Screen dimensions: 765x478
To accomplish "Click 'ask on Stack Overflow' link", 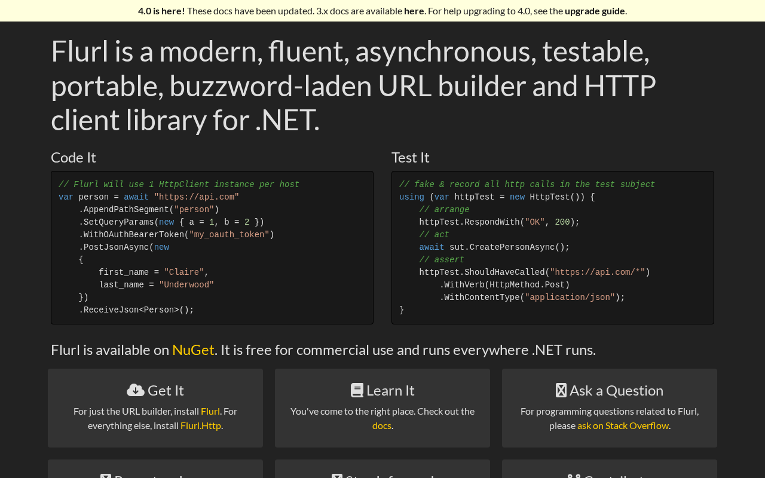I will click(623, 425).
